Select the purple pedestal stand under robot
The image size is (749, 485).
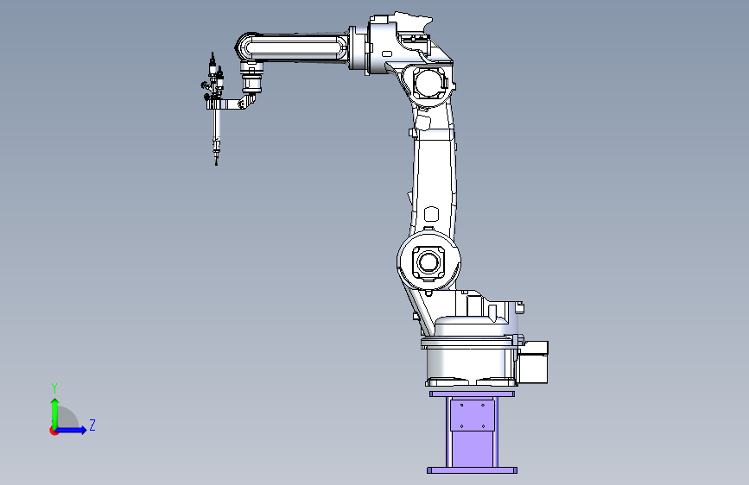pyautogui.click(x=472, y=432)
